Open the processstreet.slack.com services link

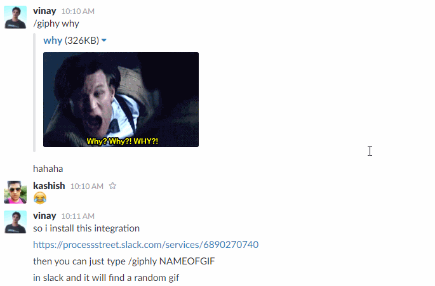(145, 245)
